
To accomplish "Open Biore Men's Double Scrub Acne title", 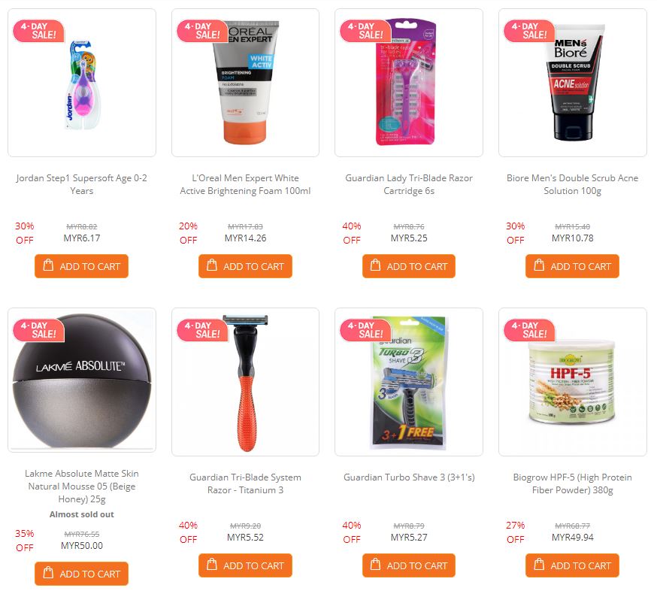I will (x=572, y=184).
